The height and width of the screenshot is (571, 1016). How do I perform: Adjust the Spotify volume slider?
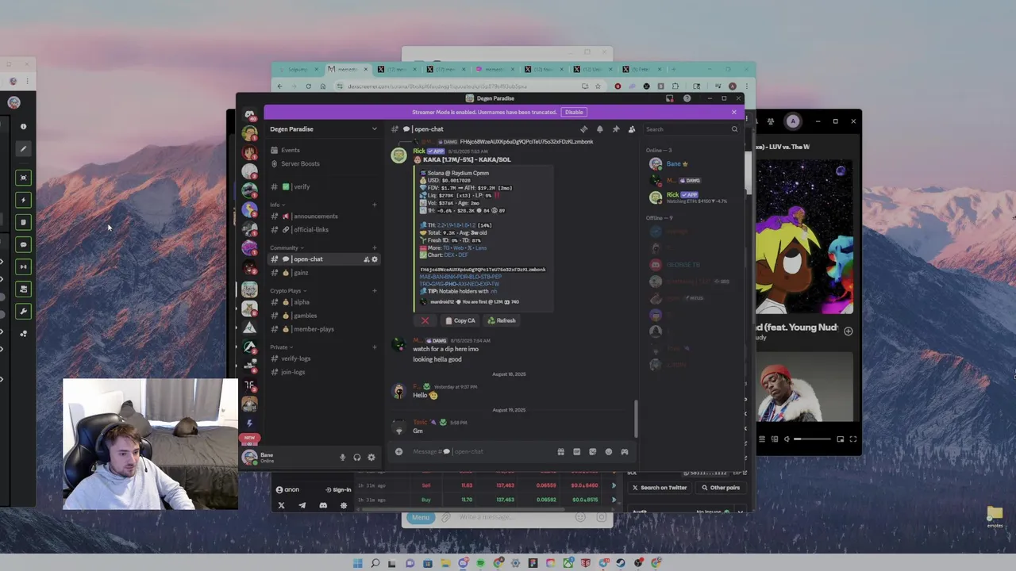(813, 439)
